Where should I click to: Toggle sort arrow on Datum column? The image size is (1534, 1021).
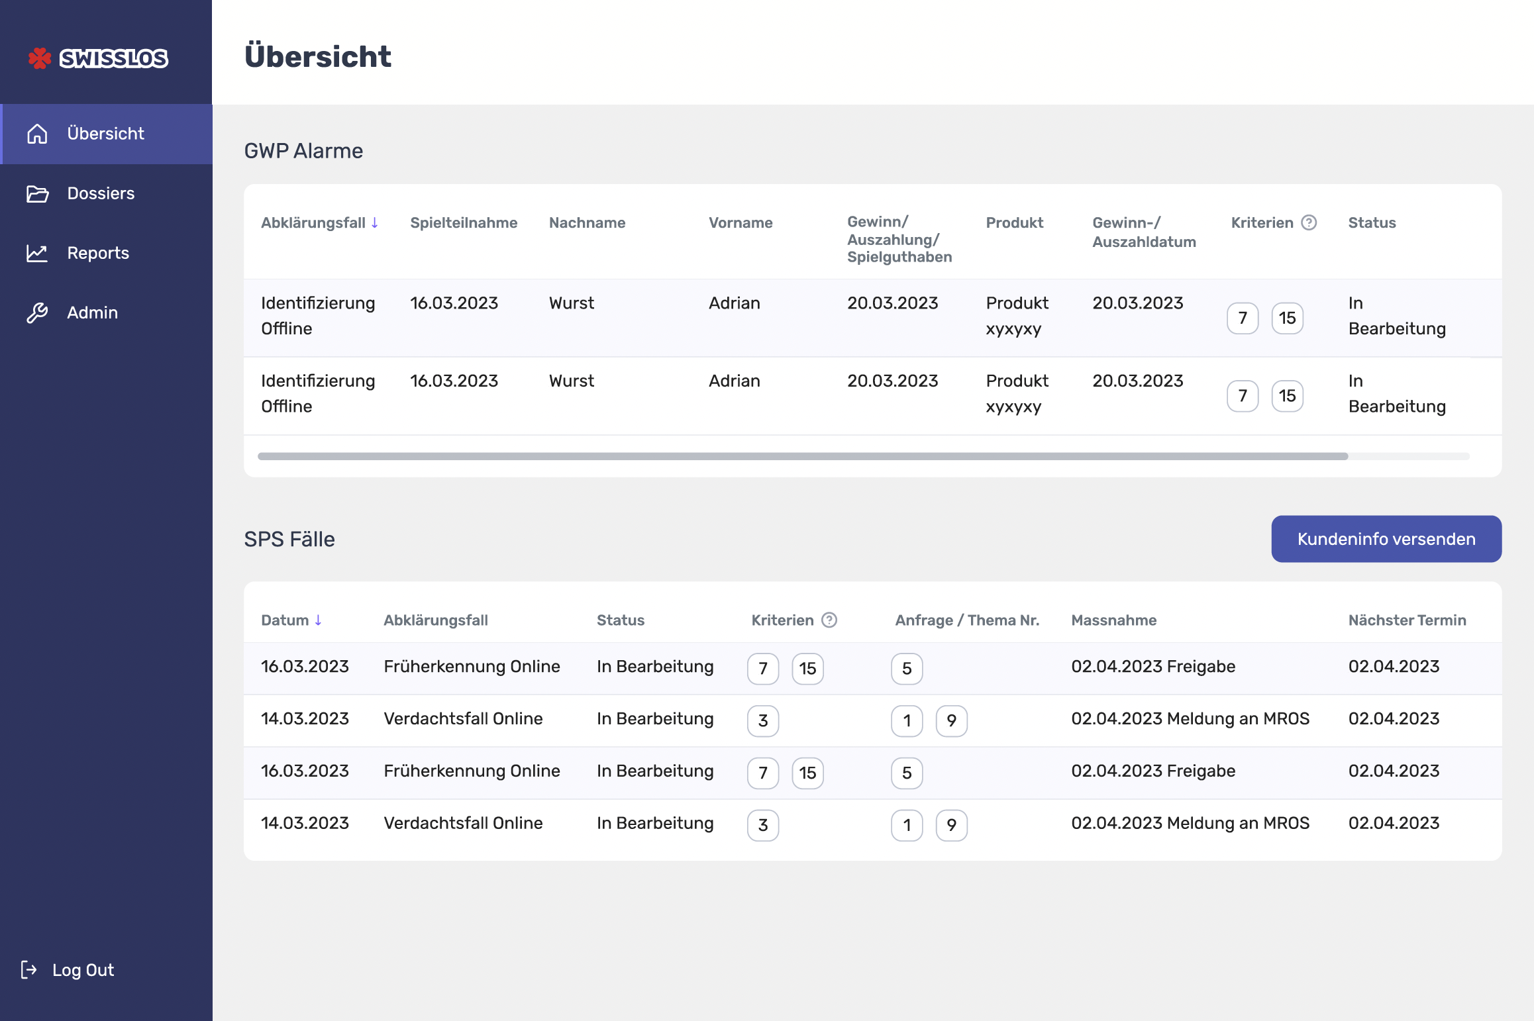(319, 620)
